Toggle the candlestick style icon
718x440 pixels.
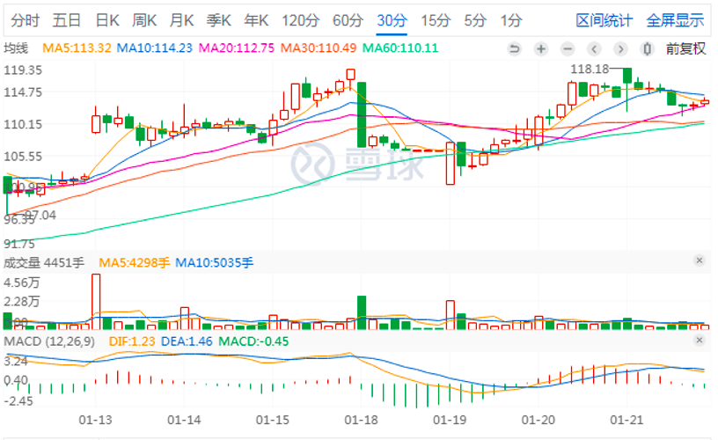648,48
